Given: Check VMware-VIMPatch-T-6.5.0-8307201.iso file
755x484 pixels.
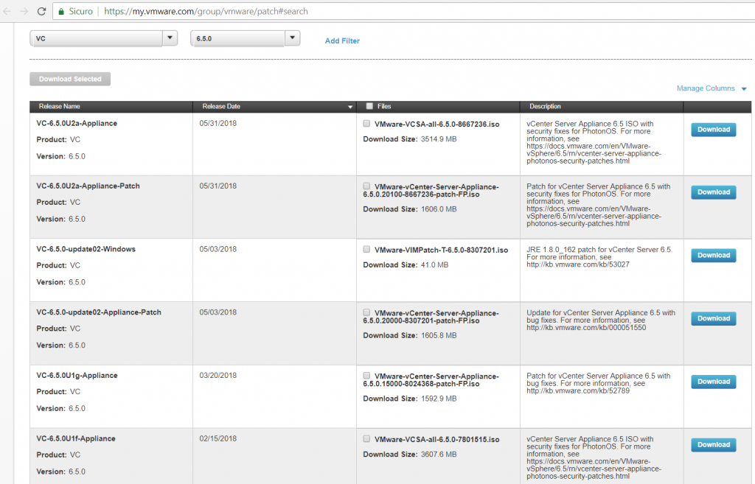Looking at the screenshot, I should (x=367, y=249).
